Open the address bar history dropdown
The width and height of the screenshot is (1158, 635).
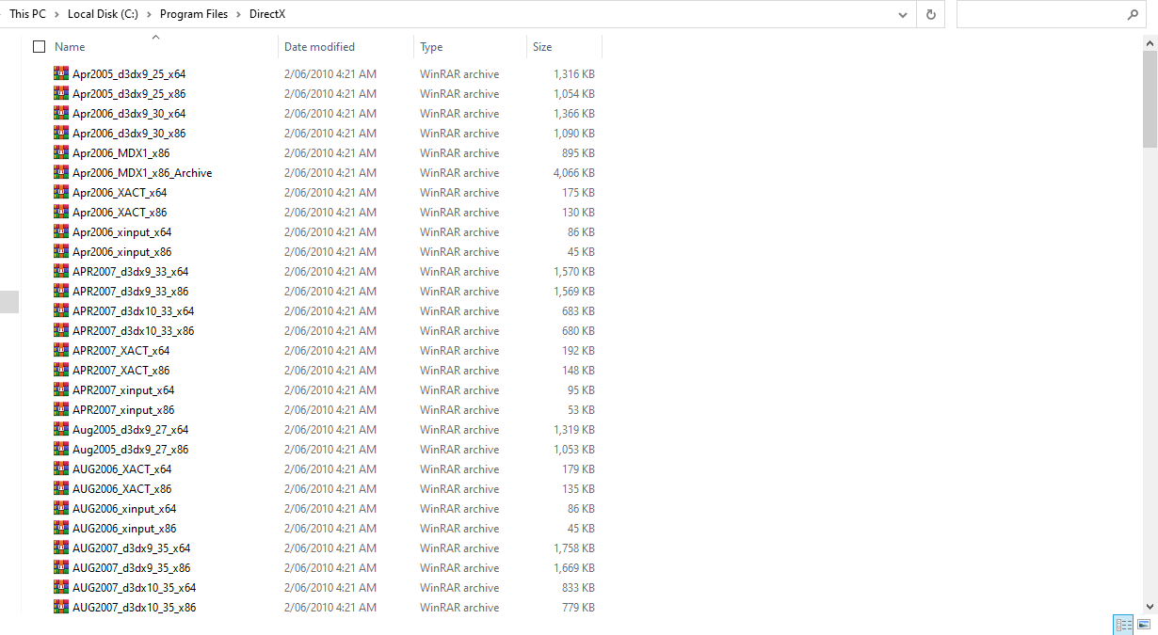(903, 14)
